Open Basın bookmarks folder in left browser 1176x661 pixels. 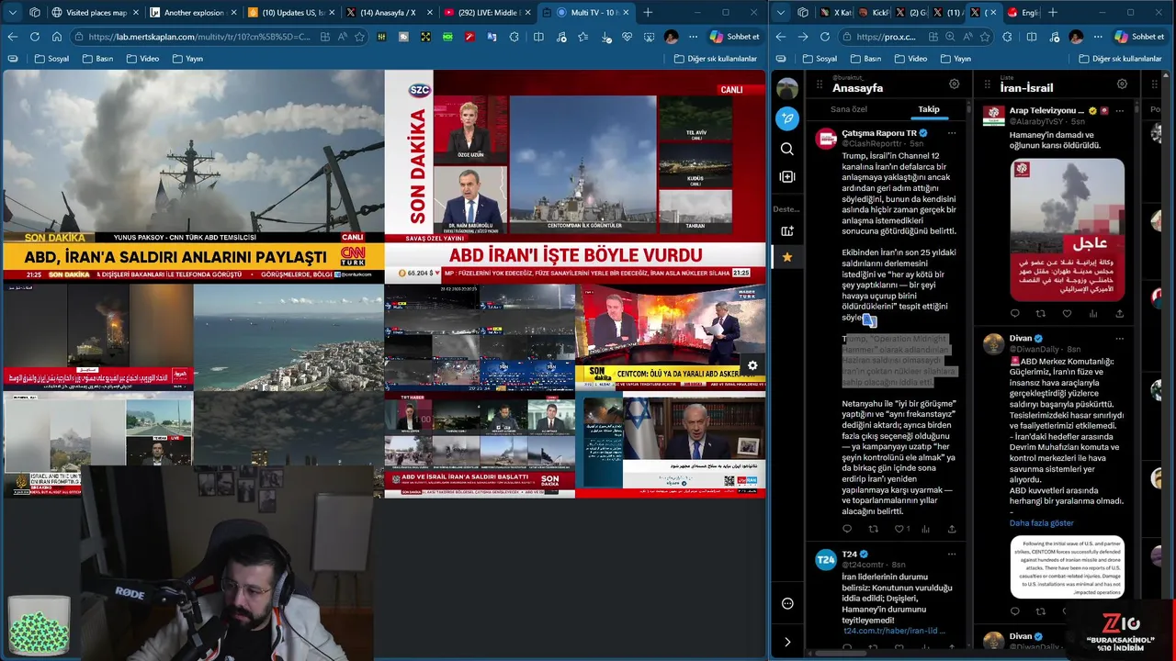[x=97, y=58]
